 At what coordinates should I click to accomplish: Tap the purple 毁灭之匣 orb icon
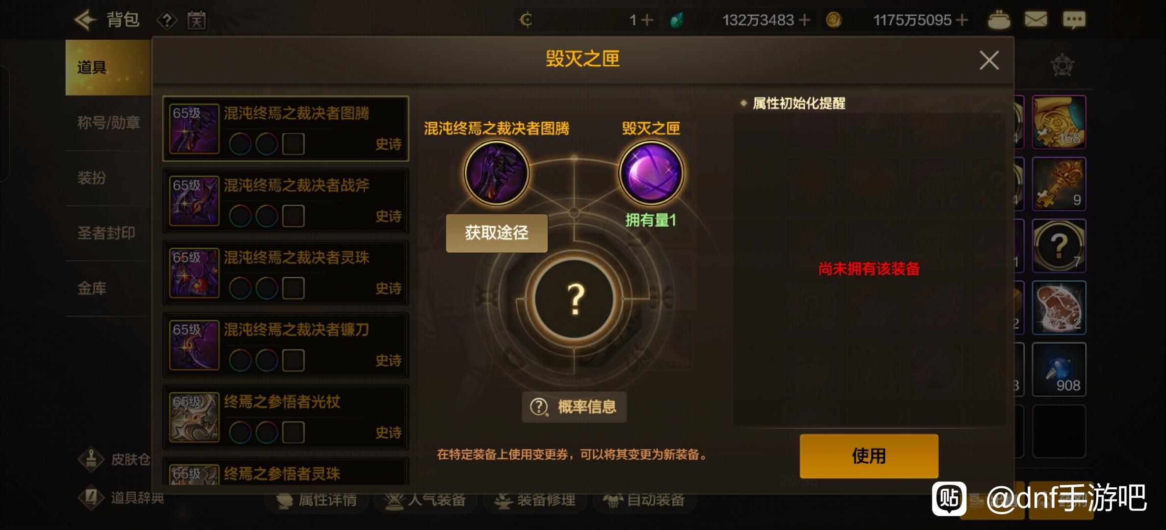coord(651,173)
